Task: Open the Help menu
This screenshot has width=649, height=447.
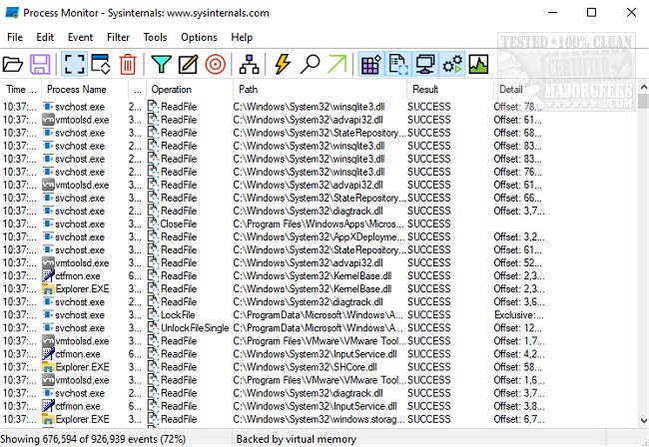Action: coord(242,37)
